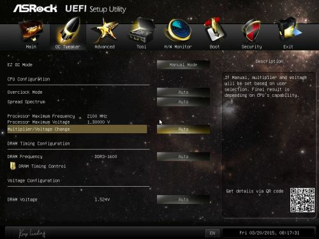Screen dimensions: 319x239
Task: Click the EN language button
Action: (x=212, y=233)
